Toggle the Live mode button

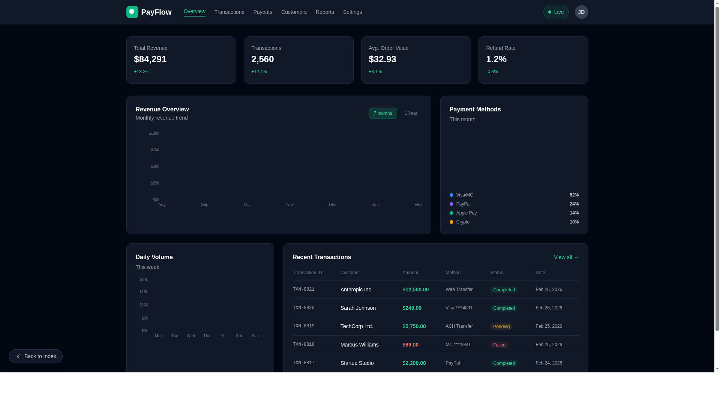[556, 12]
